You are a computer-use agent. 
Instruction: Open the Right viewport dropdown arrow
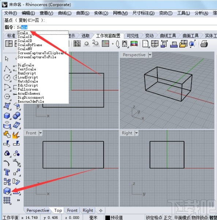(136, 133)
